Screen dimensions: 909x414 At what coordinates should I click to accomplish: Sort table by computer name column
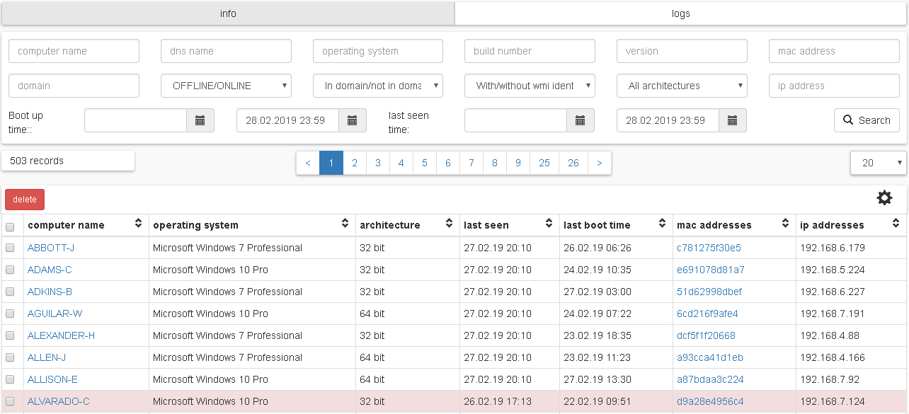click(x=138, y=224)
